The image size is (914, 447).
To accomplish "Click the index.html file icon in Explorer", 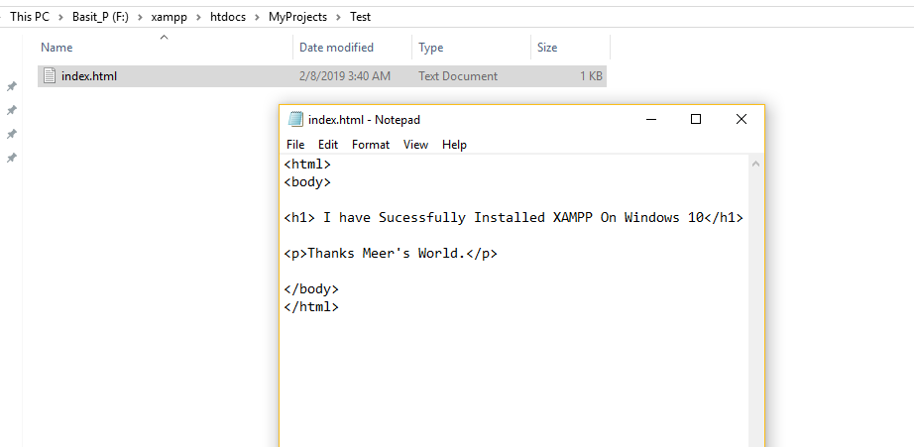I will 51,75.
